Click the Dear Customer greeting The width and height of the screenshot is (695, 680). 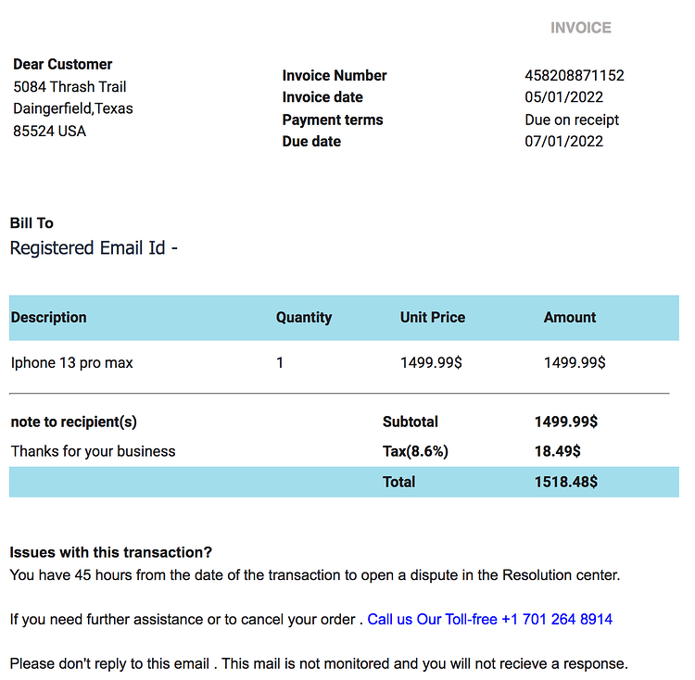coord(62,64)
